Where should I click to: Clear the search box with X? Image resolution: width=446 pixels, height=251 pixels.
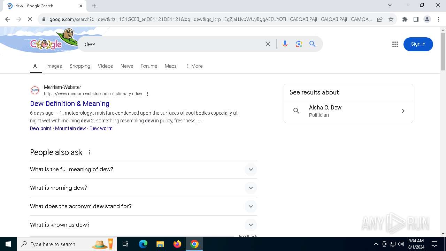(x=268, y=44)
